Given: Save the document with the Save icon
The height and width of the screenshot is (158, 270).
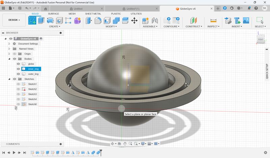Looking at the screenshot, I should click(x=20, y=8).
